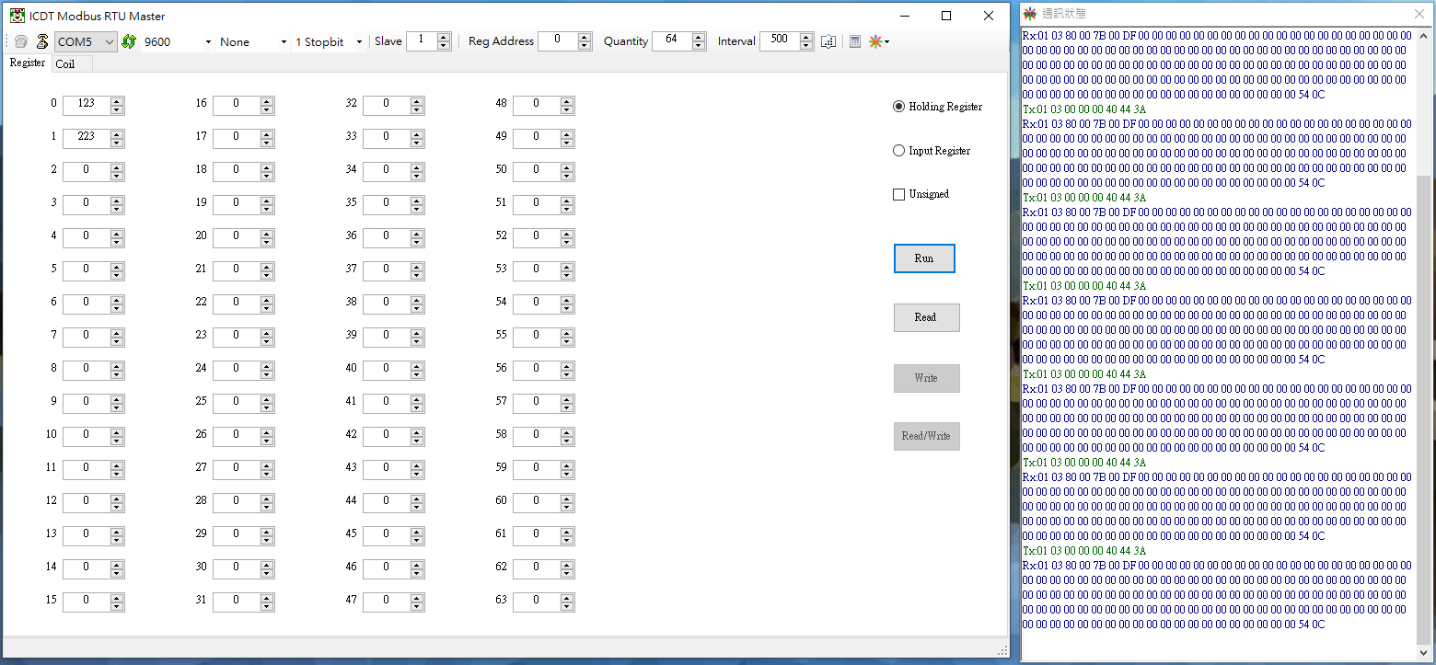
Task: Select the Holding Register radio button
Action: coord(898,107)
